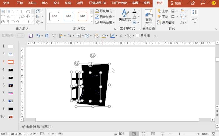This screenshot has width=219, height=136.
Task: Open shape styles dialog launcher
Action: 115,29
